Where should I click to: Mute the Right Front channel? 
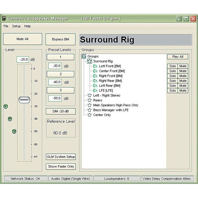click(x=183, y=76)
